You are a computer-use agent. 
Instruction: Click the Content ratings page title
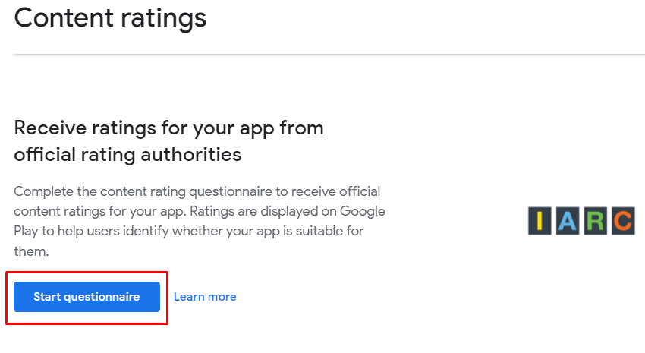110,17
